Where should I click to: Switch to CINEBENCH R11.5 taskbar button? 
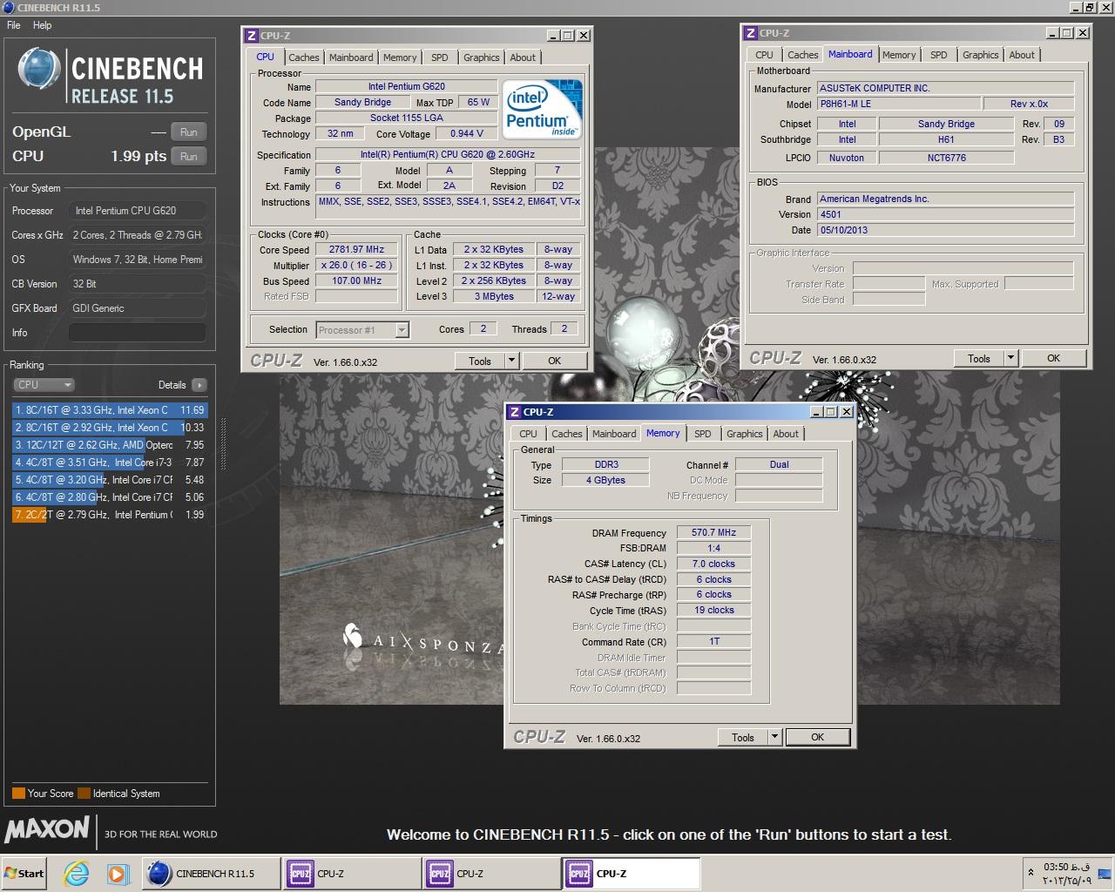(x=210, y=874)
